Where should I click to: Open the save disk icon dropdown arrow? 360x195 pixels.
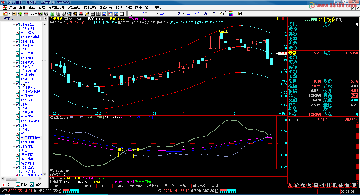pyautogui.click(x=244, y=13)
